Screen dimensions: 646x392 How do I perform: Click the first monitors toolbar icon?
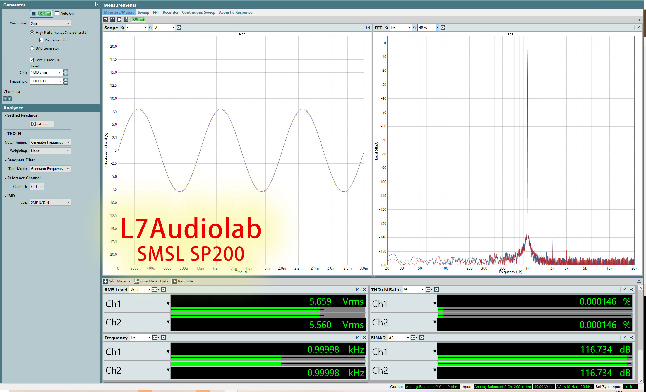(x=106, y=19)
